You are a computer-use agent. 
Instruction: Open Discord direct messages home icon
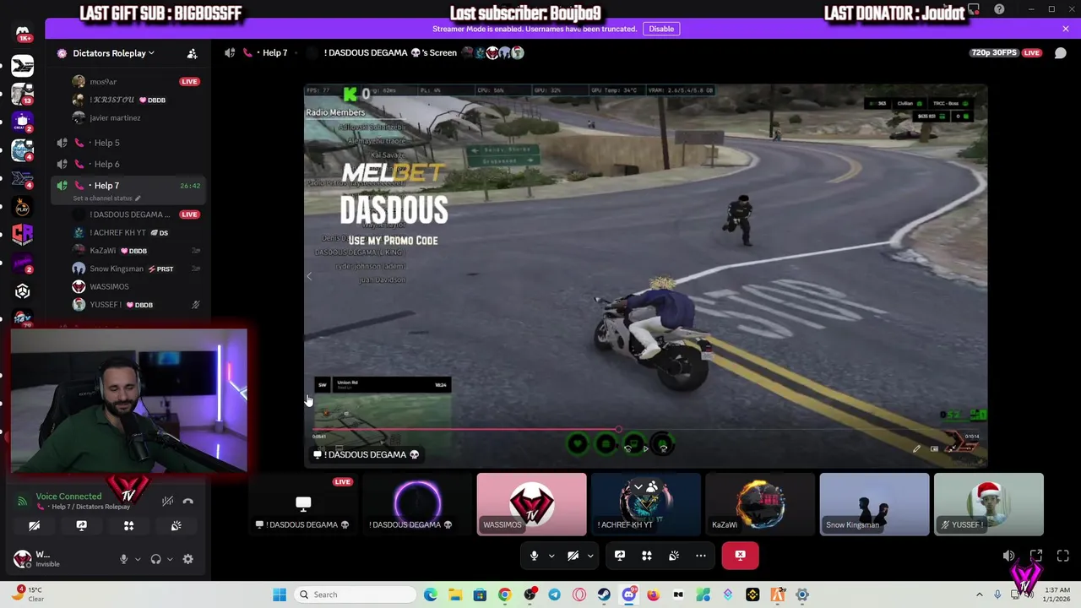tap(22, 35)
